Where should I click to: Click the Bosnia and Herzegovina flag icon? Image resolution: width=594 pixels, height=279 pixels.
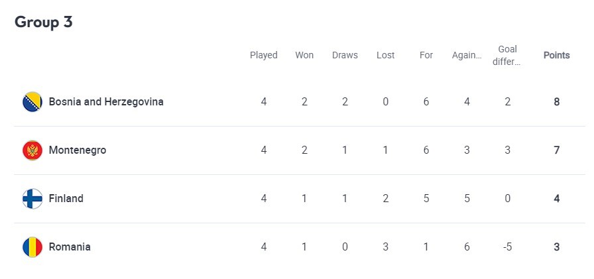click(32, 102)
